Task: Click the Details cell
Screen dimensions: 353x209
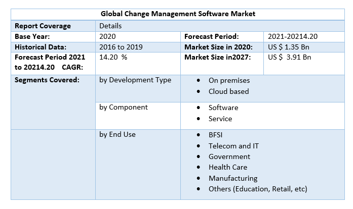Action: [110, 26]
